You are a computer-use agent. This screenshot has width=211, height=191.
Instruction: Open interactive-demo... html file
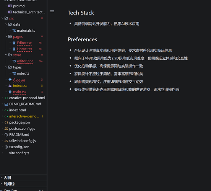point(24,116)
